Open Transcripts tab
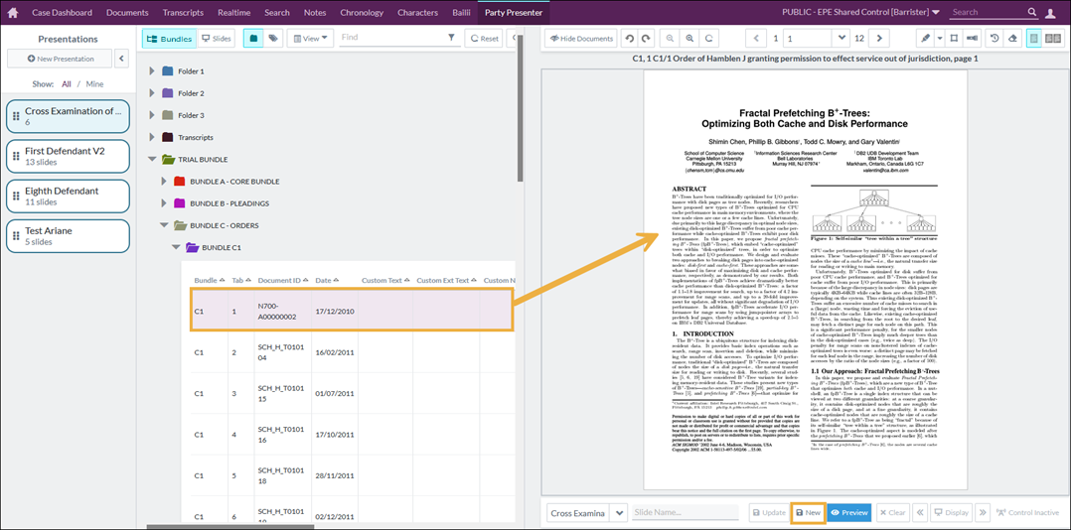The height and width of the screenshot is (530, 1071). coord(184,12)
